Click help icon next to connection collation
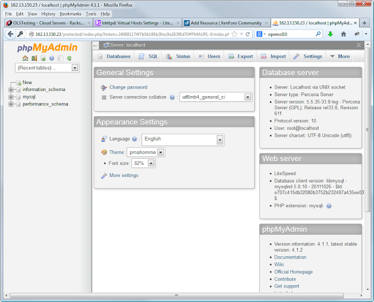Image resolution: width=374 pixels, height=302 pixels. [172, 97]
